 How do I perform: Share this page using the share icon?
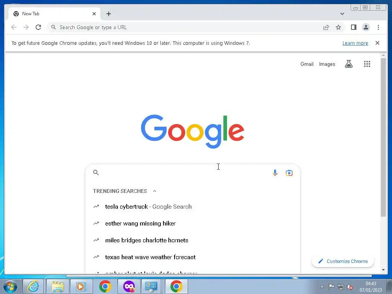click(x=326, y=27)
